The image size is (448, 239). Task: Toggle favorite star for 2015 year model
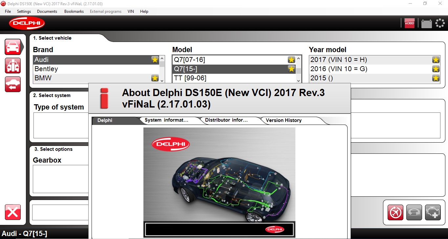tap(436, 78)
